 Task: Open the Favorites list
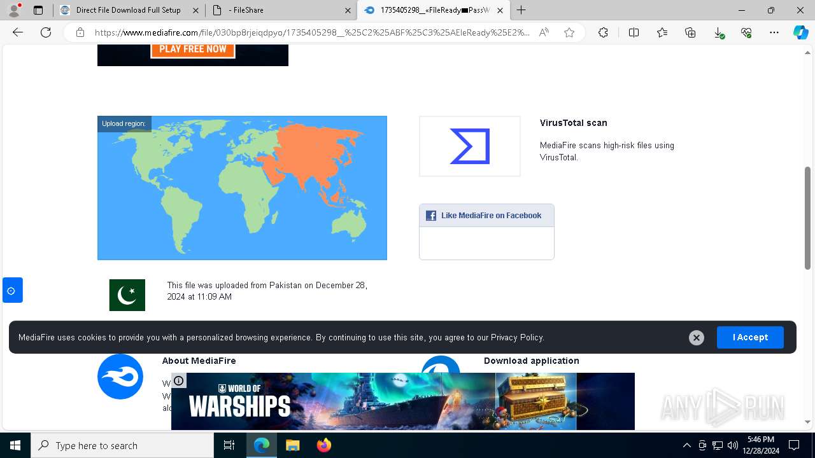[x=662, y=32]
